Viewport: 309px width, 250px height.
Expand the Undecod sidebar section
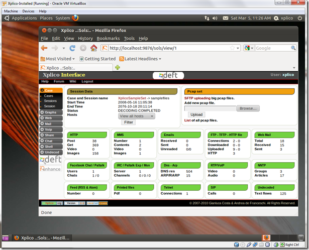click(x=51, y=152)
